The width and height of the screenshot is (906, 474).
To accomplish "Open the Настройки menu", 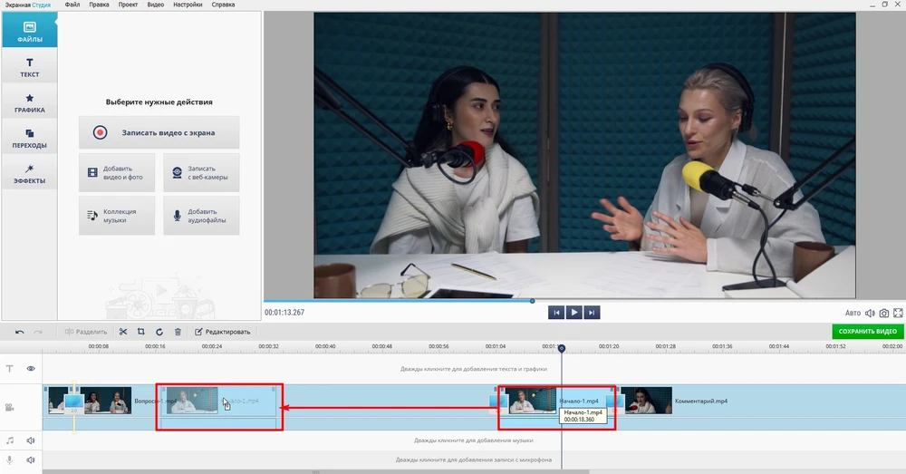I will 188,5.
